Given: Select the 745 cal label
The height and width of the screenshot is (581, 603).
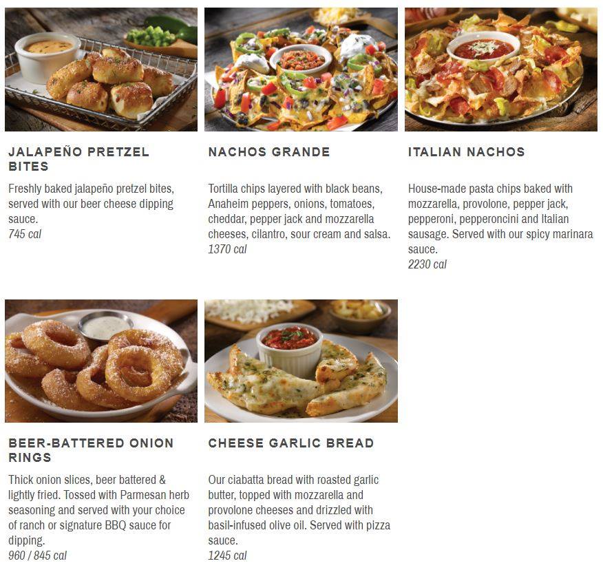Looking at the screenshot, I should coord(25,234).
